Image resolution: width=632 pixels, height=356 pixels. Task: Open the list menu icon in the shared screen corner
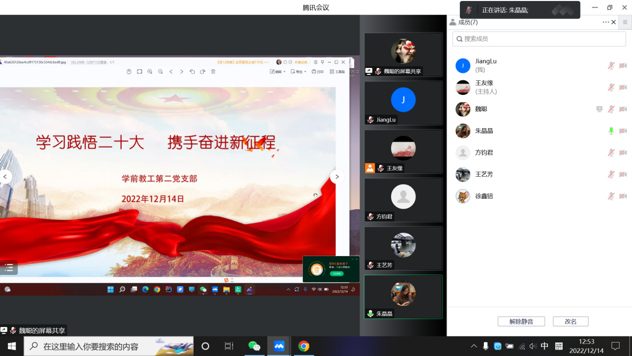[9, 268]
